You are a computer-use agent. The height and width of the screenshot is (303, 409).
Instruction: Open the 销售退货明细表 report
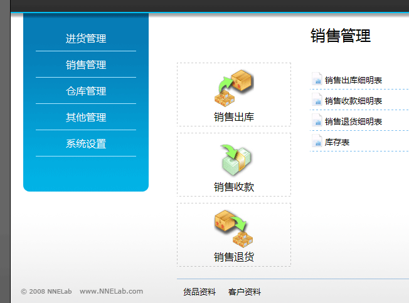tap(353, 121)
